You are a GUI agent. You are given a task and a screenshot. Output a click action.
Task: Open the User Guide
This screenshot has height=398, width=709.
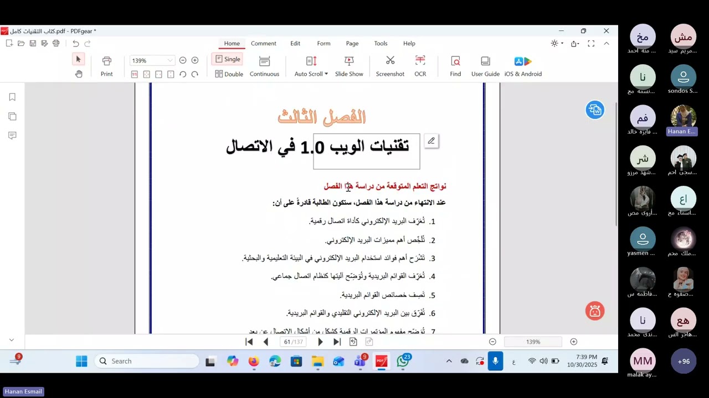pos(485,66)
